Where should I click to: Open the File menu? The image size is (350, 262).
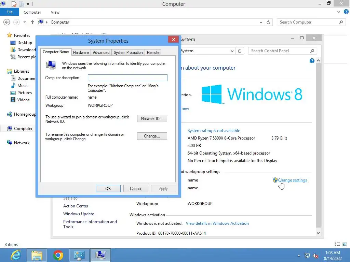pos(10,12)
